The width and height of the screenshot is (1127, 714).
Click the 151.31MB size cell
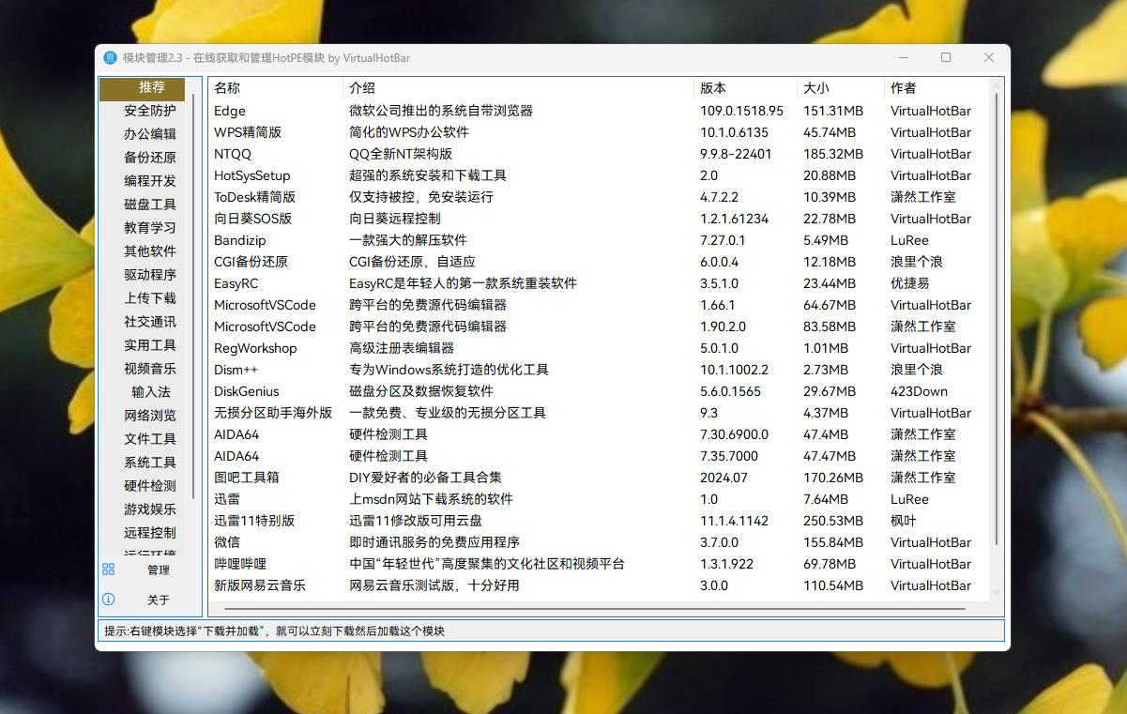point(833,111)
